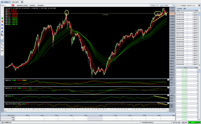The width and height of the screenshot is (201, 124).
Task: Click the Price column header in Tracker
Action: 193,11
